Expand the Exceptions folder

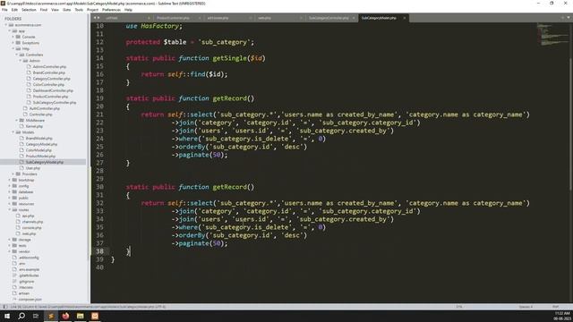click(13, 43)
